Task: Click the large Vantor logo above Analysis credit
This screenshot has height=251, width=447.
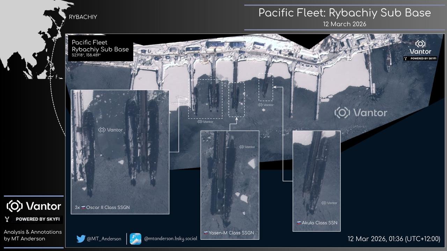Action: 34,206
